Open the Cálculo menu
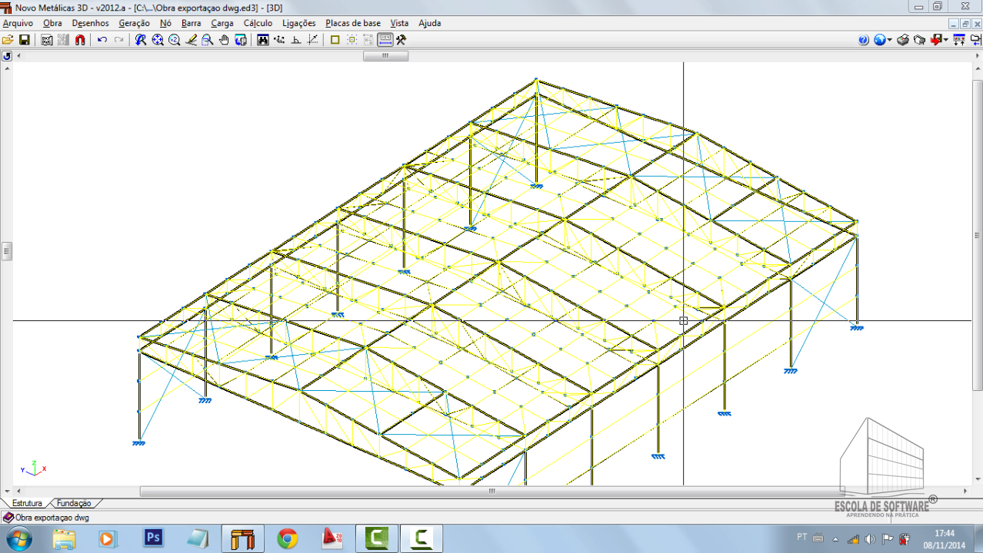Image resolution: width=983 pixels, height=553 pixels. point(258,23)
